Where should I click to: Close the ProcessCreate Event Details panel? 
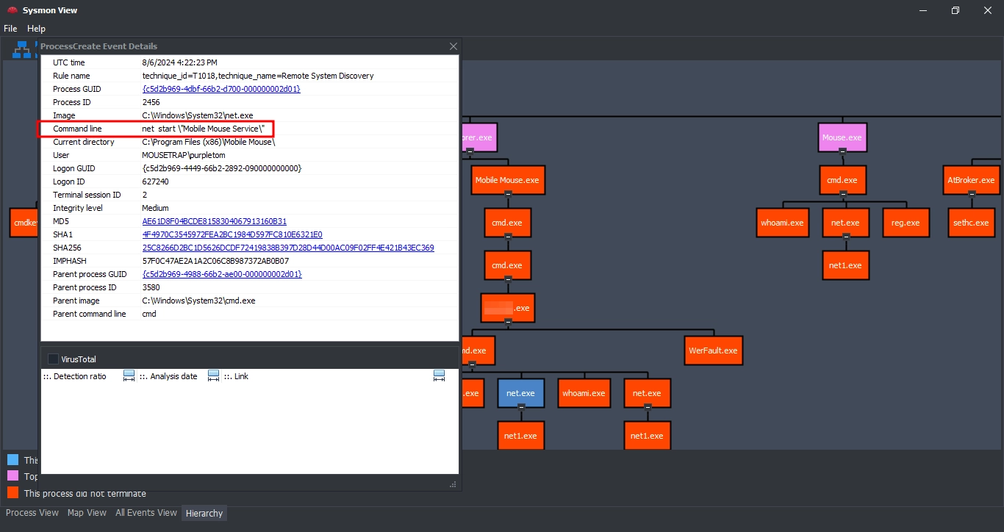[453, 46]
